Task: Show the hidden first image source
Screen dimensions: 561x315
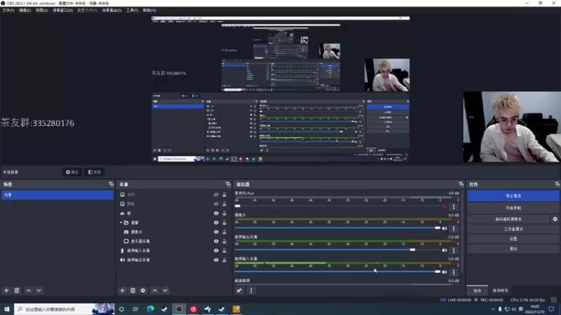Action: 216,195
